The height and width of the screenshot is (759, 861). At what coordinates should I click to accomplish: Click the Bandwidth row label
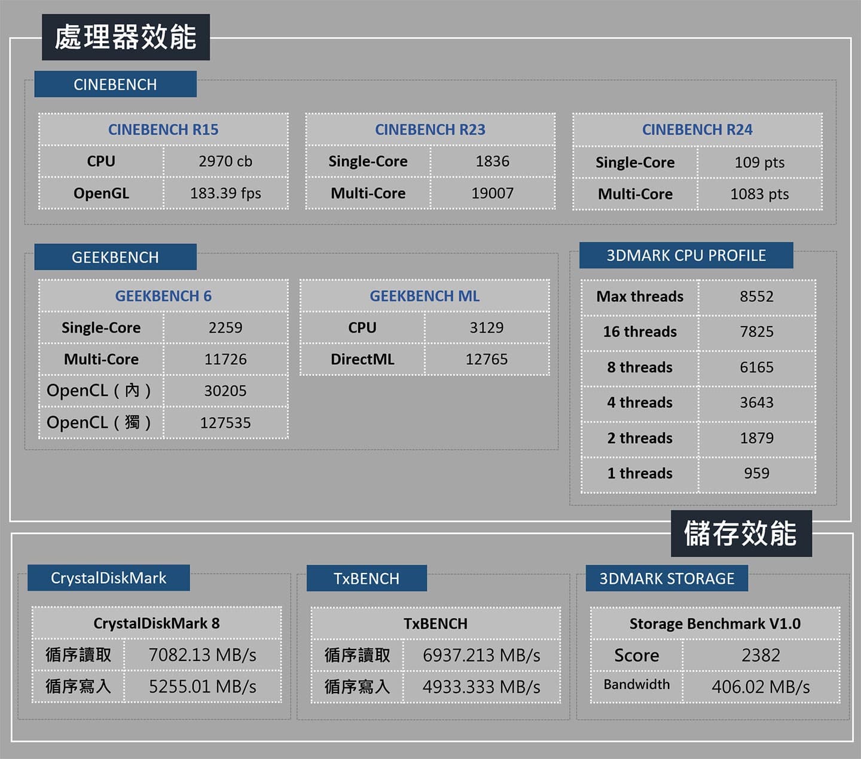[x=636, y=684]
